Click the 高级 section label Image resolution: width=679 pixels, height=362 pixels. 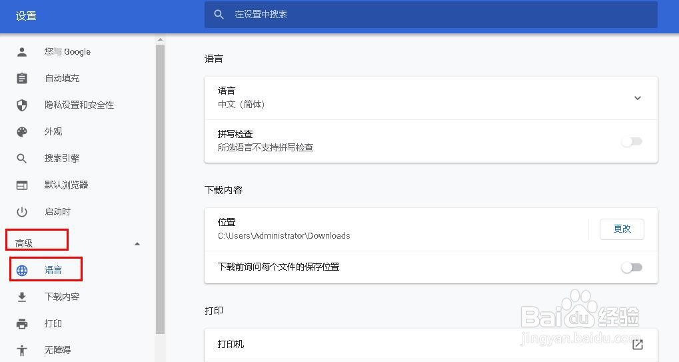click(x=24, y=243)
